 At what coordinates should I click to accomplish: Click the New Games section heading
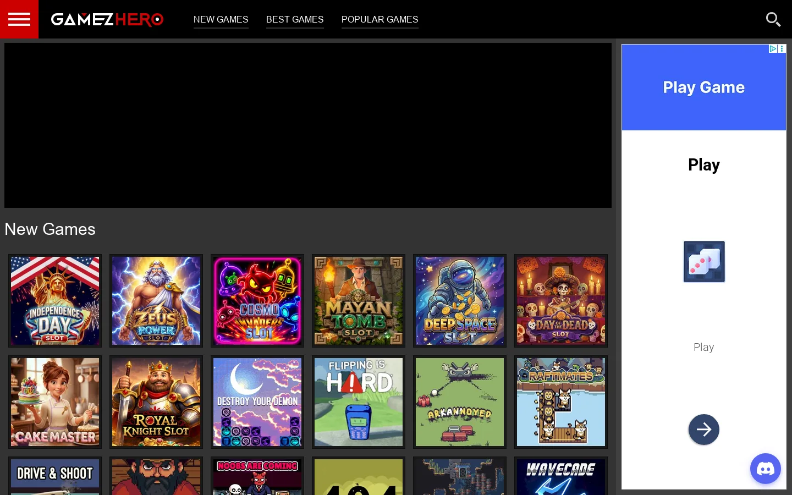point(50,229)
